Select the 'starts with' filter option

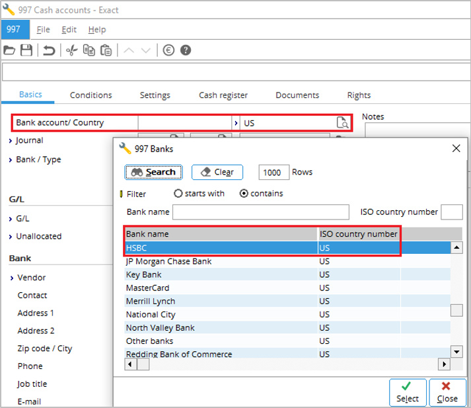(x=178, y=194)
